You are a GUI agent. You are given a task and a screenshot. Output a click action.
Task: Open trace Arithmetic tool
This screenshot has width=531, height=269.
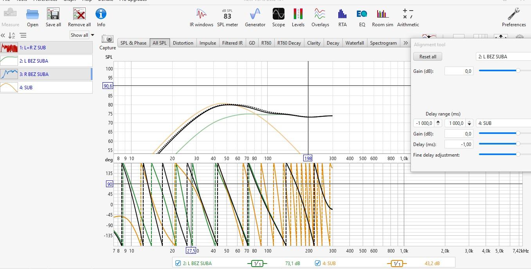pos(408,18)
